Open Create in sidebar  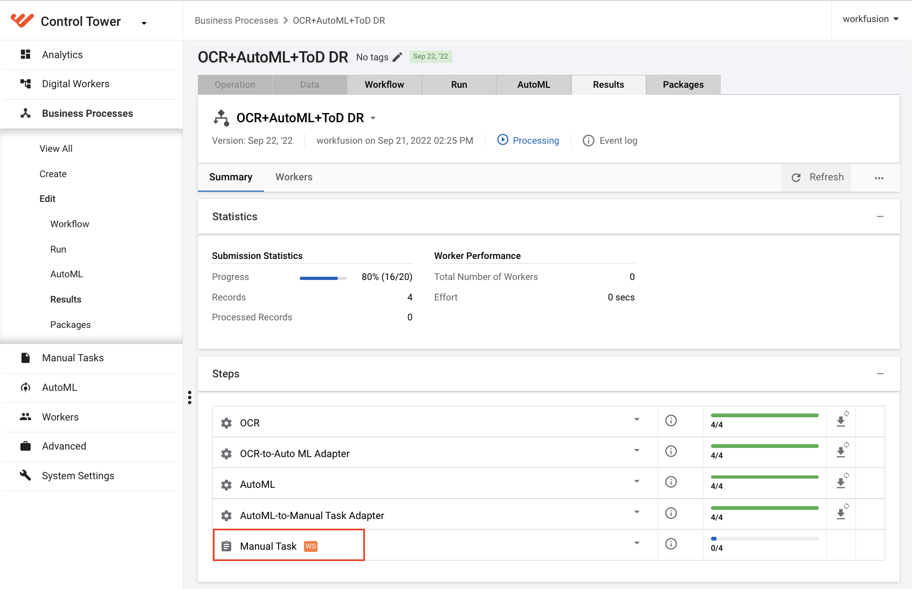click(x=53, y=174)
